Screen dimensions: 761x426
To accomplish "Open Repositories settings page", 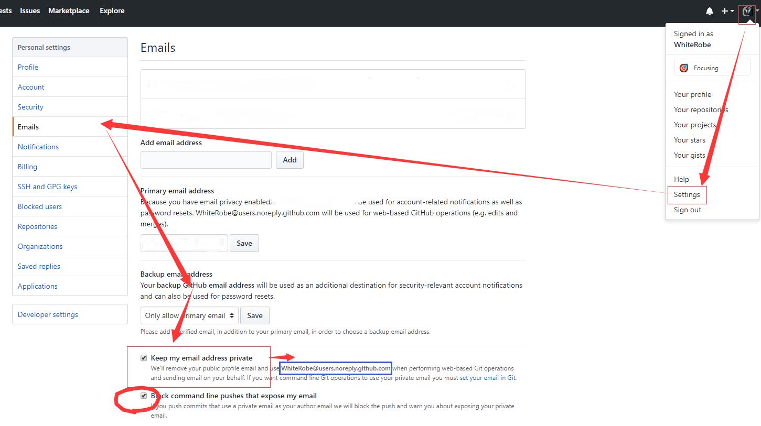I will point(70,226).
